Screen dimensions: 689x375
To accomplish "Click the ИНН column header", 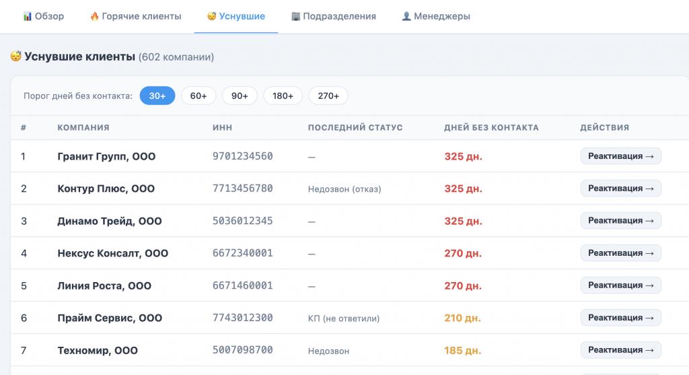I will [x=222, y=127].
